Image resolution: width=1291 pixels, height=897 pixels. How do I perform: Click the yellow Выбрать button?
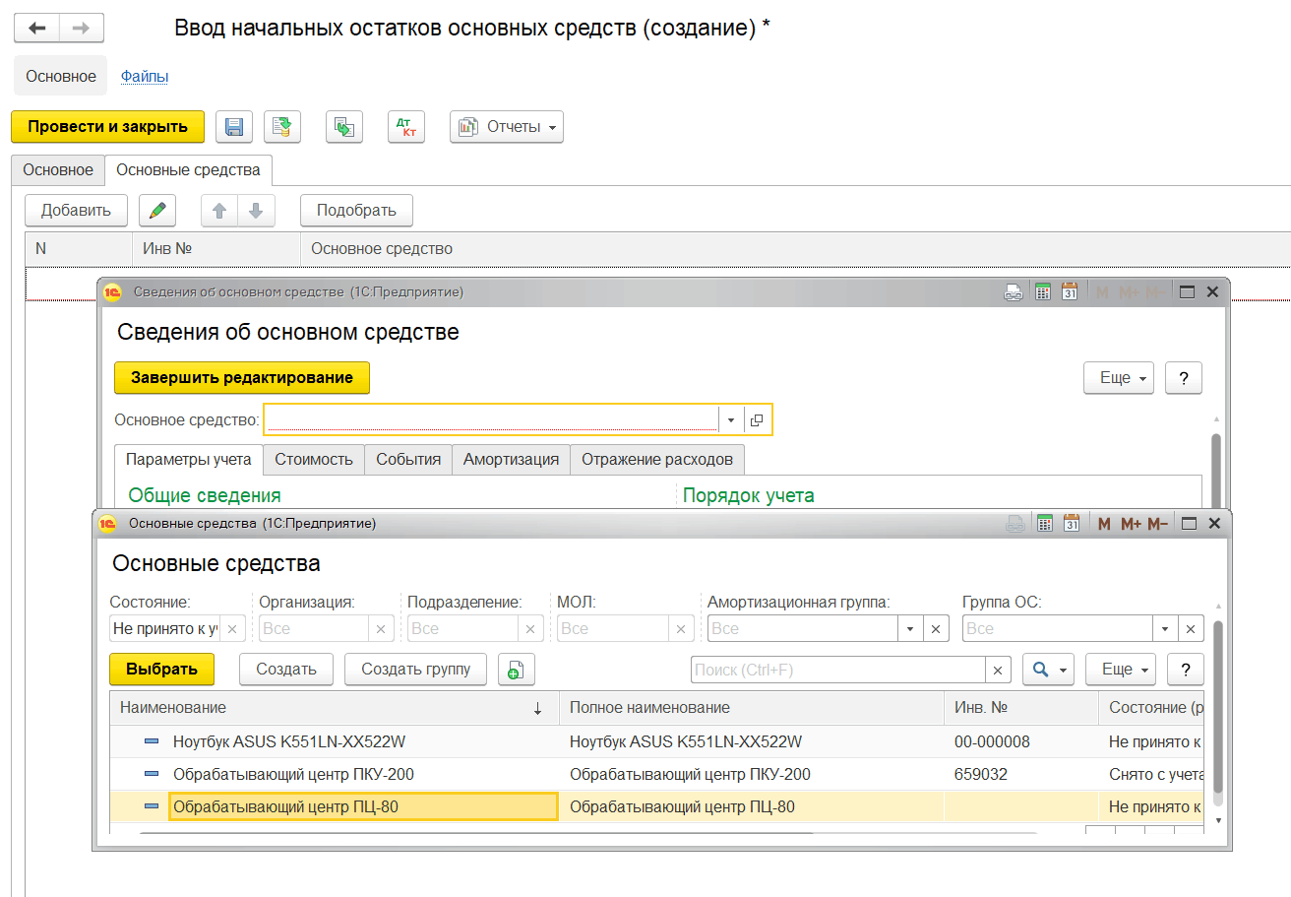coord(162,670)
